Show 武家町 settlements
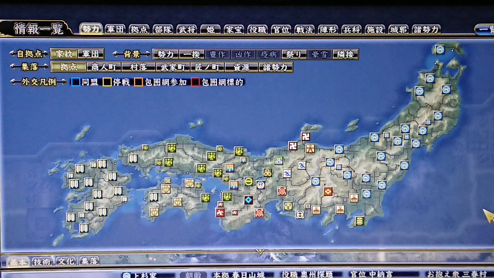Image resolution: width=494 pixels, height=278 pixels. [x=173, y=67]
